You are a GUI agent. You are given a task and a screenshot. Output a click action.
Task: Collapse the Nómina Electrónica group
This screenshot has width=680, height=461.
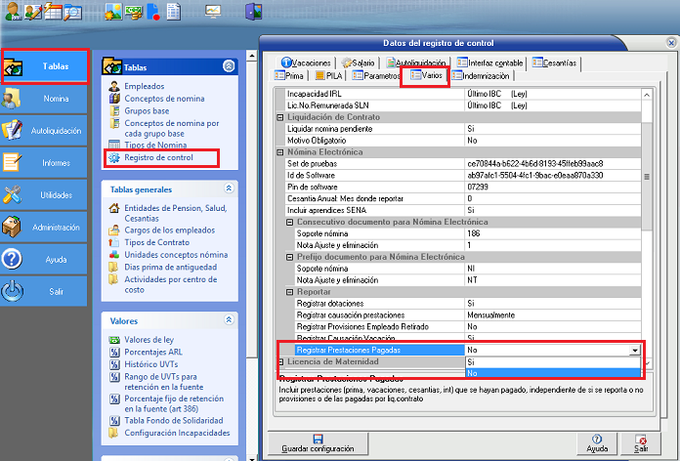pyautogui.click(x=279, y=152)
